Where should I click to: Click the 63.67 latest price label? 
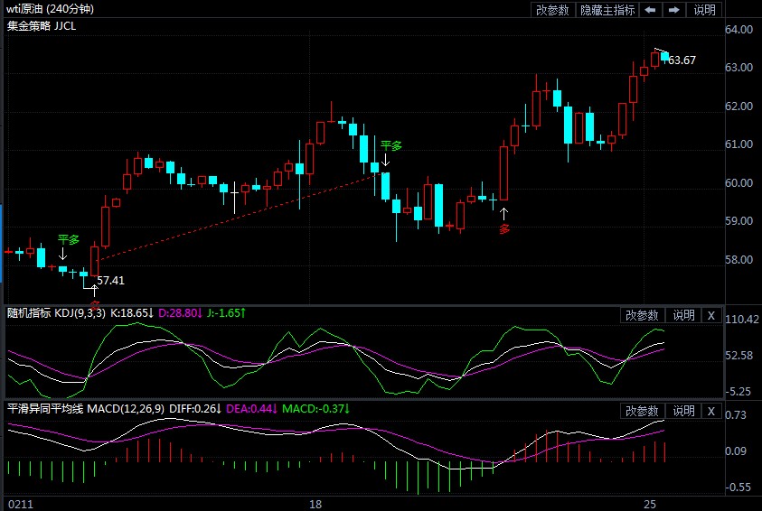tap(682, 60)
